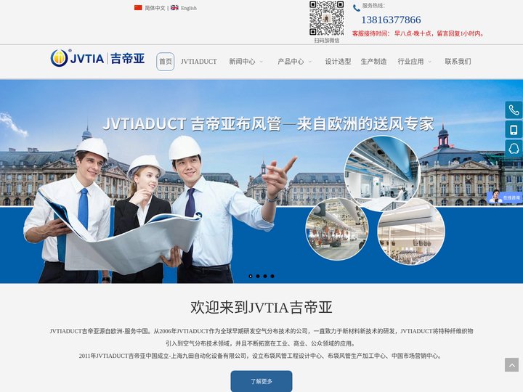Switch language to English
The width and height of the screenshot is (523, 392).
tap(189, 8)
